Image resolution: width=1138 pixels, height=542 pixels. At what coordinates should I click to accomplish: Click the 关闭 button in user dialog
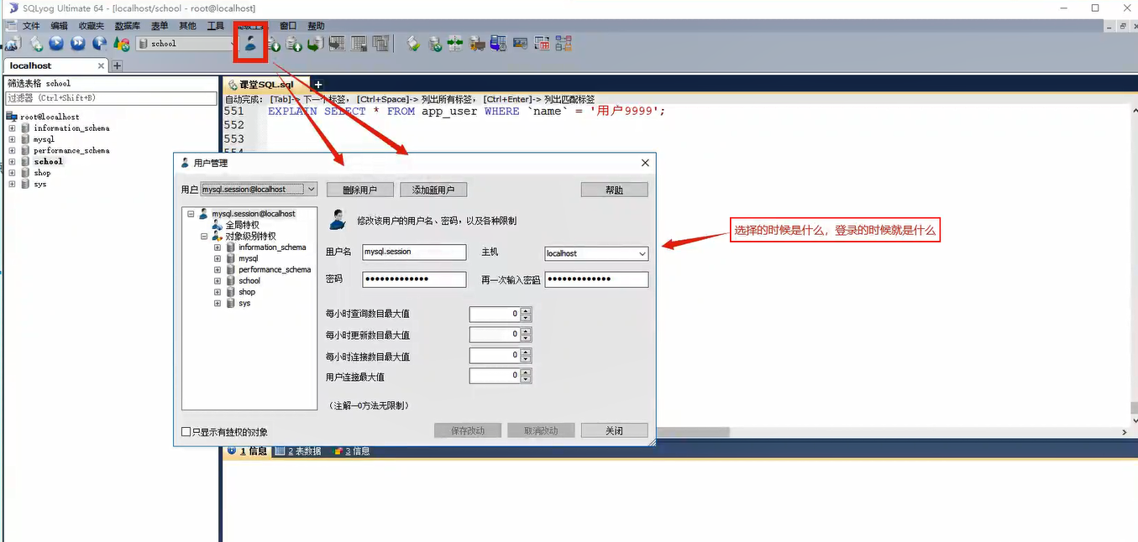click(x=614, y=430)
